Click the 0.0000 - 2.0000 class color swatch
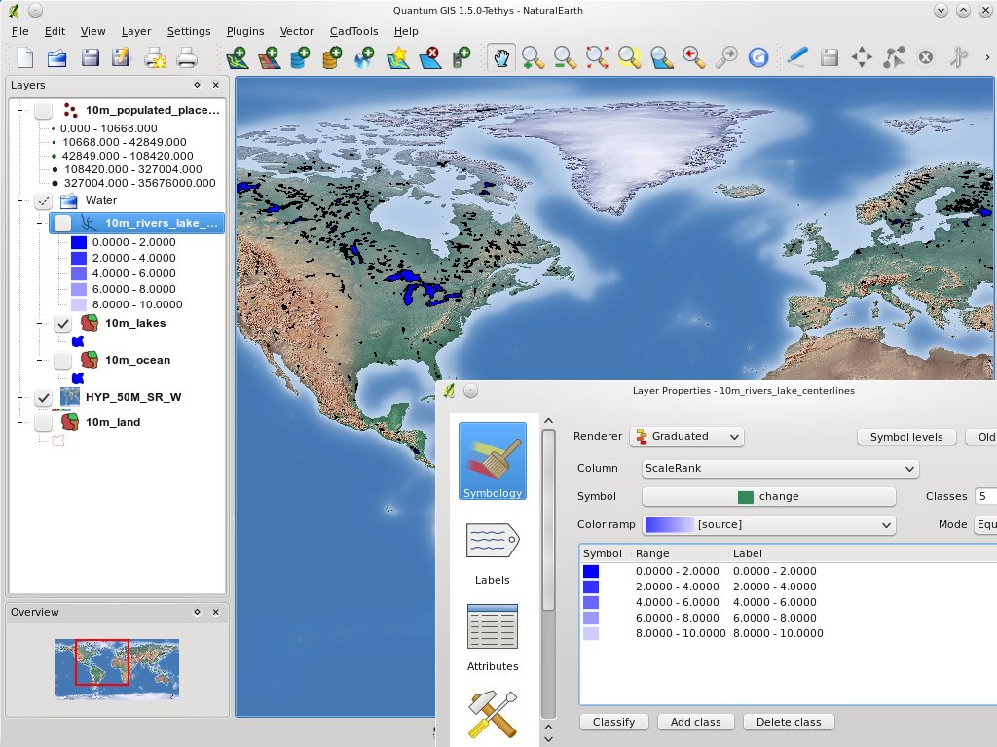The height and width of the screenshot is (747, 997). click(591, 571)
